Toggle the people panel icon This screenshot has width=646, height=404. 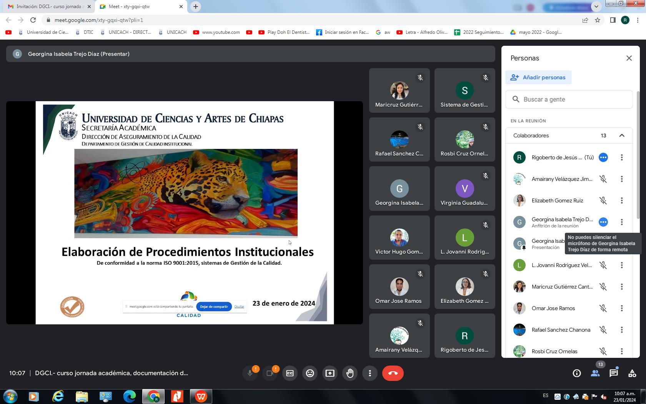pyautogui.click(x=595, y=373)
